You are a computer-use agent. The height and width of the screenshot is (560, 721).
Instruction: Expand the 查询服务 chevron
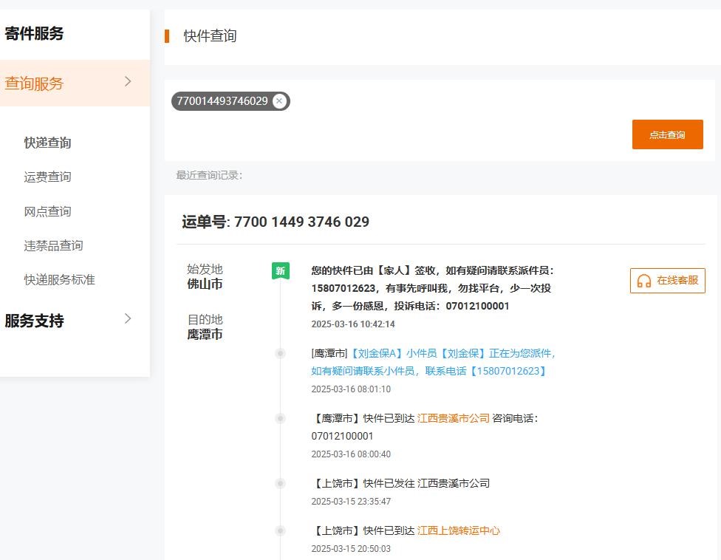pos(128,82)
